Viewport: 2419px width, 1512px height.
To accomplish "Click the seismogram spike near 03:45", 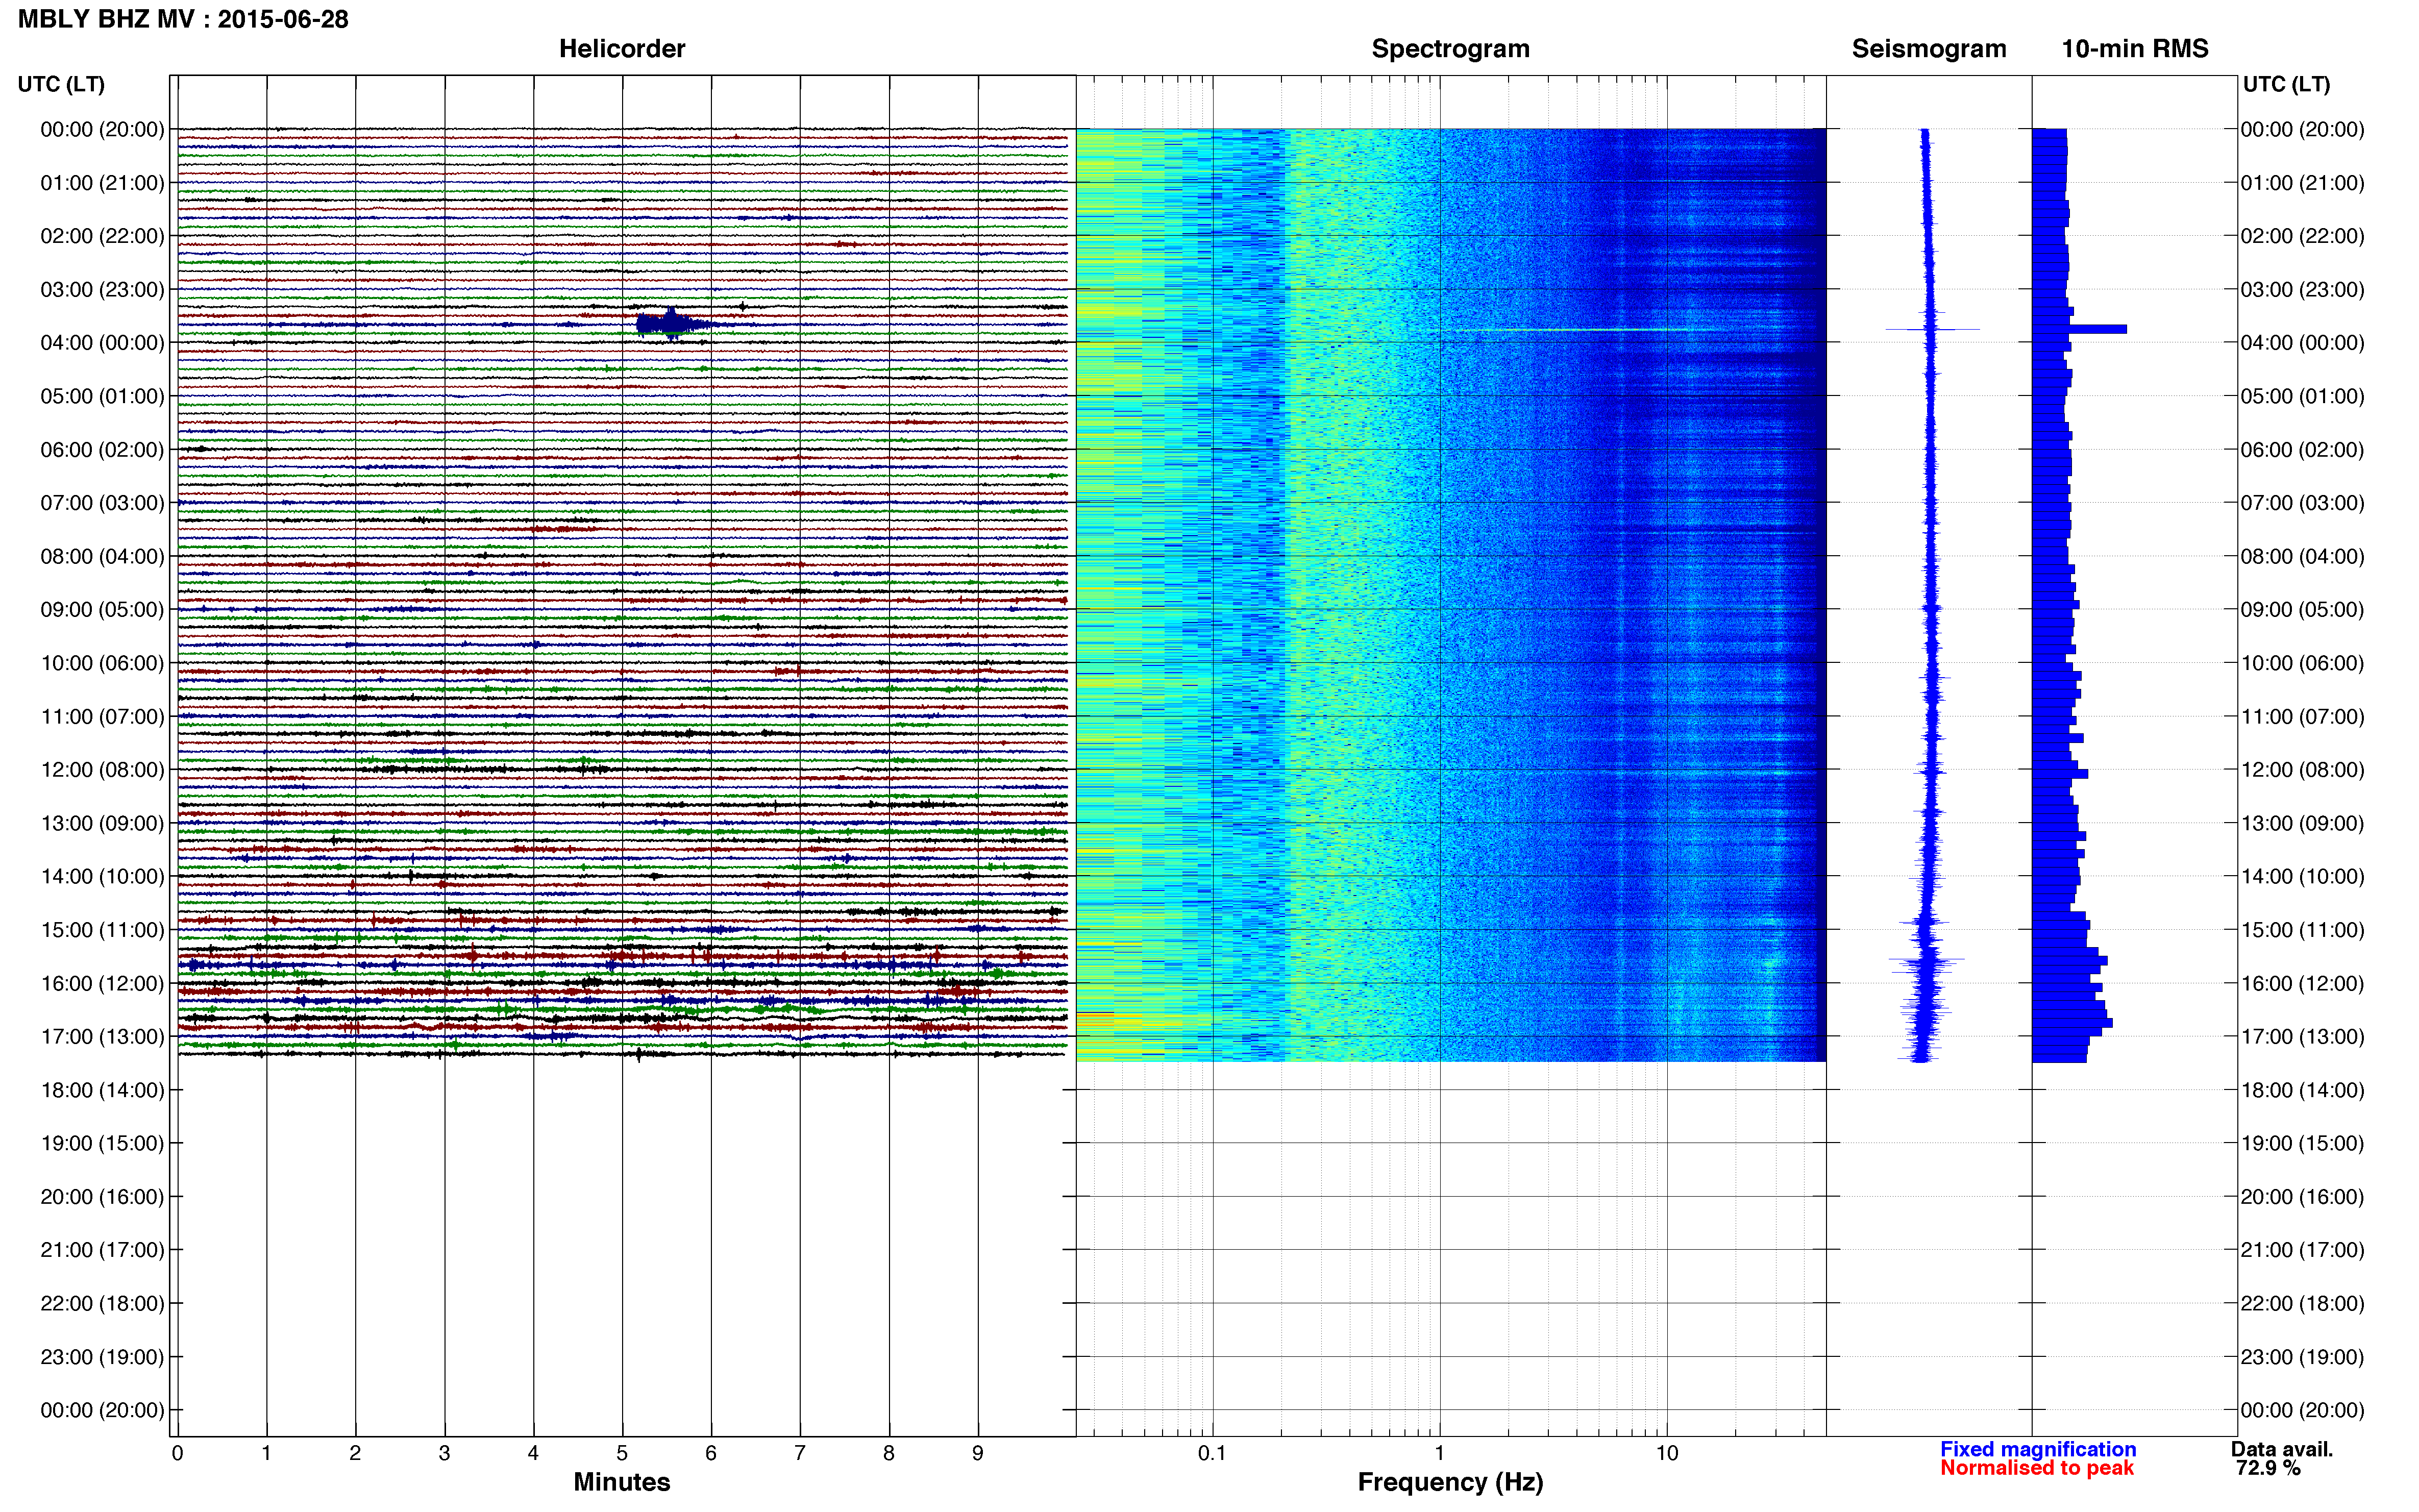I will tap(1932, 329).
